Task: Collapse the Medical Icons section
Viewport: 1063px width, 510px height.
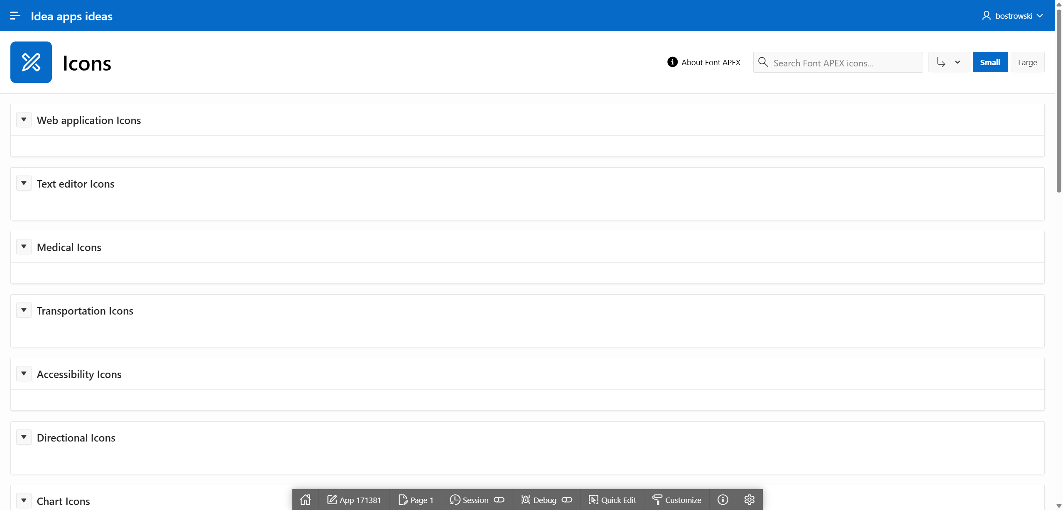Action: point(24,247)
